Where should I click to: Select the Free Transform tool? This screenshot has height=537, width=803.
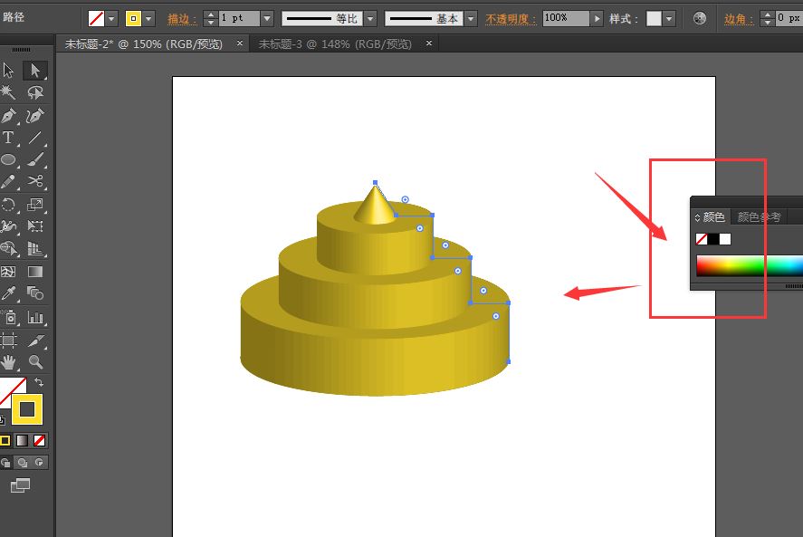pos(34,226)
